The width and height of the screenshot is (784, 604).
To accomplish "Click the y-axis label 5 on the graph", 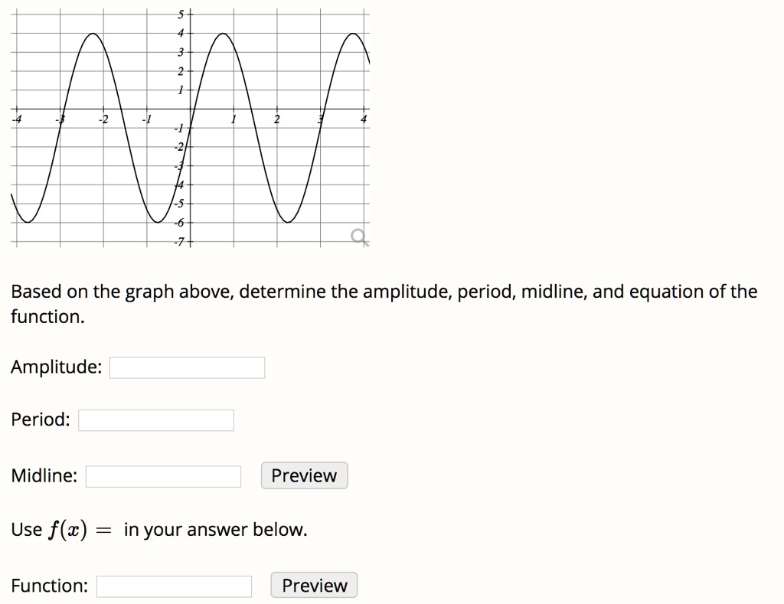I will (179, 14).
